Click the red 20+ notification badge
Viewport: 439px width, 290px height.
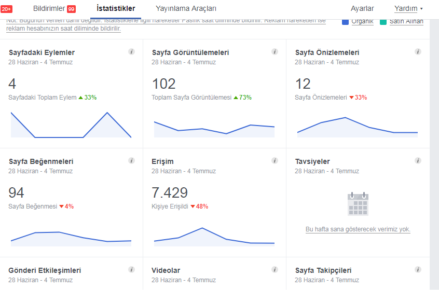coord(6,9)
